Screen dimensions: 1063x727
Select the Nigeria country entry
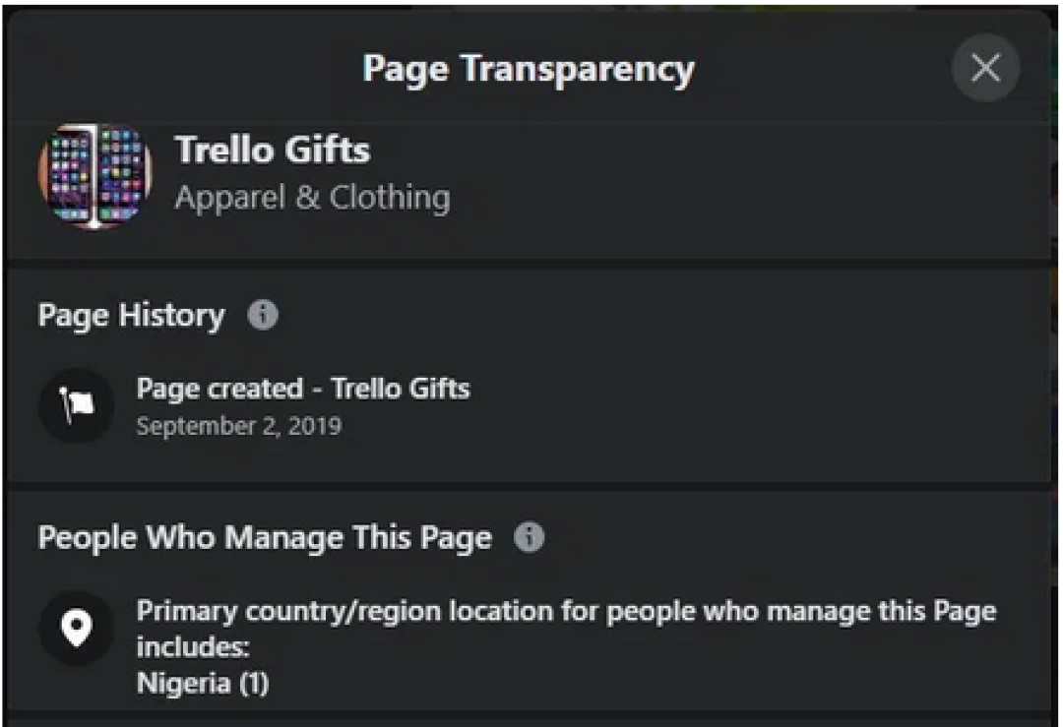coord(184,683)
